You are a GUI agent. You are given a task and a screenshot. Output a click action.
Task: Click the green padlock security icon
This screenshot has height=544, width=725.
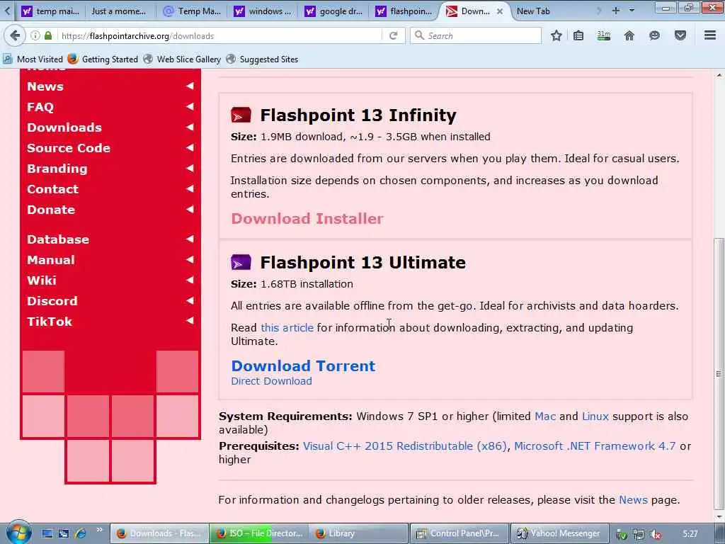48,35
